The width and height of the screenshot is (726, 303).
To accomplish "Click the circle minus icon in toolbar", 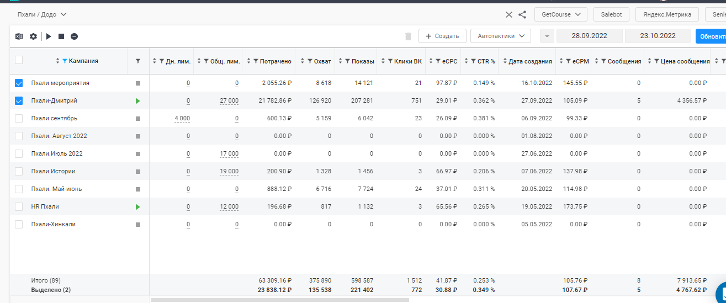I will pos(74,36).
